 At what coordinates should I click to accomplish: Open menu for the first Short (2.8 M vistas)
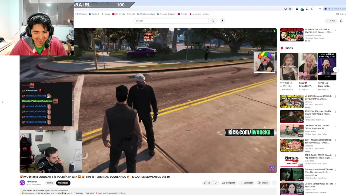pos(296,84)
